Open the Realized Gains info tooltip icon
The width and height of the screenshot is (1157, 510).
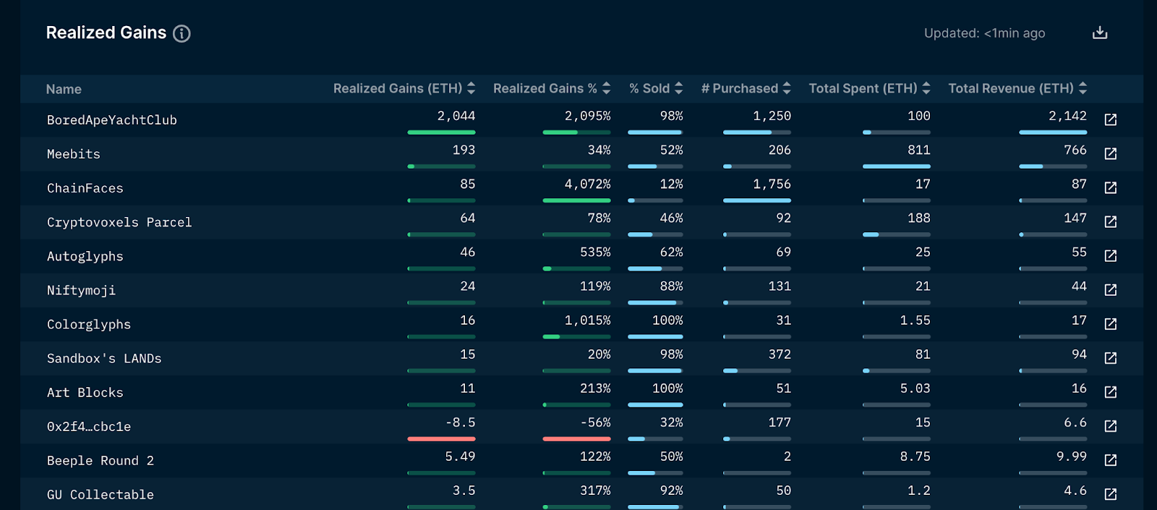182,33
